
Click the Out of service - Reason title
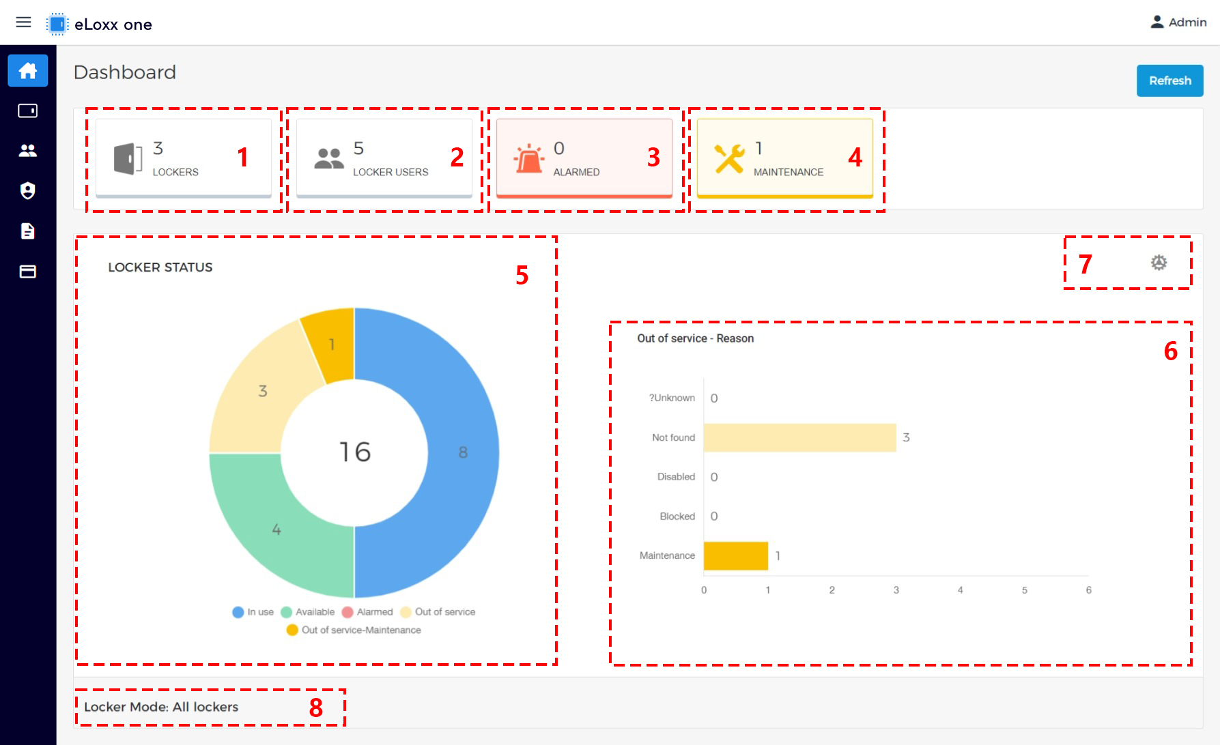click(x=696, y=338)
